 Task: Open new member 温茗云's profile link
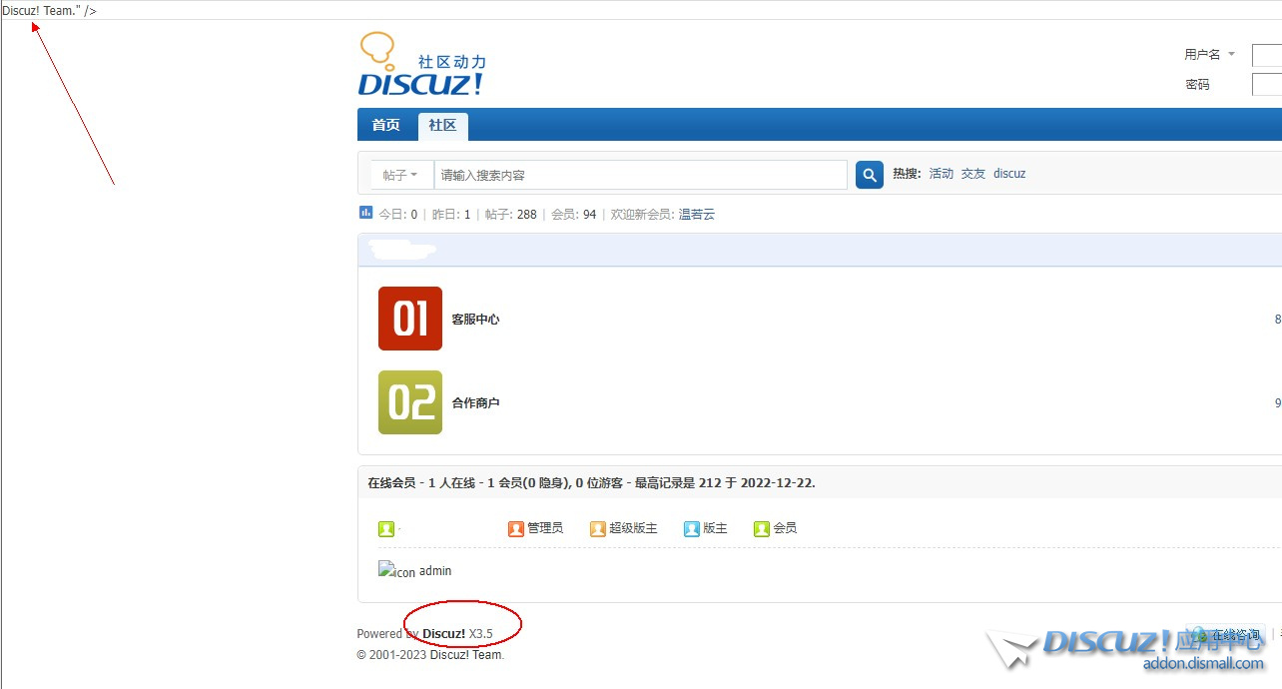(696, 214)
